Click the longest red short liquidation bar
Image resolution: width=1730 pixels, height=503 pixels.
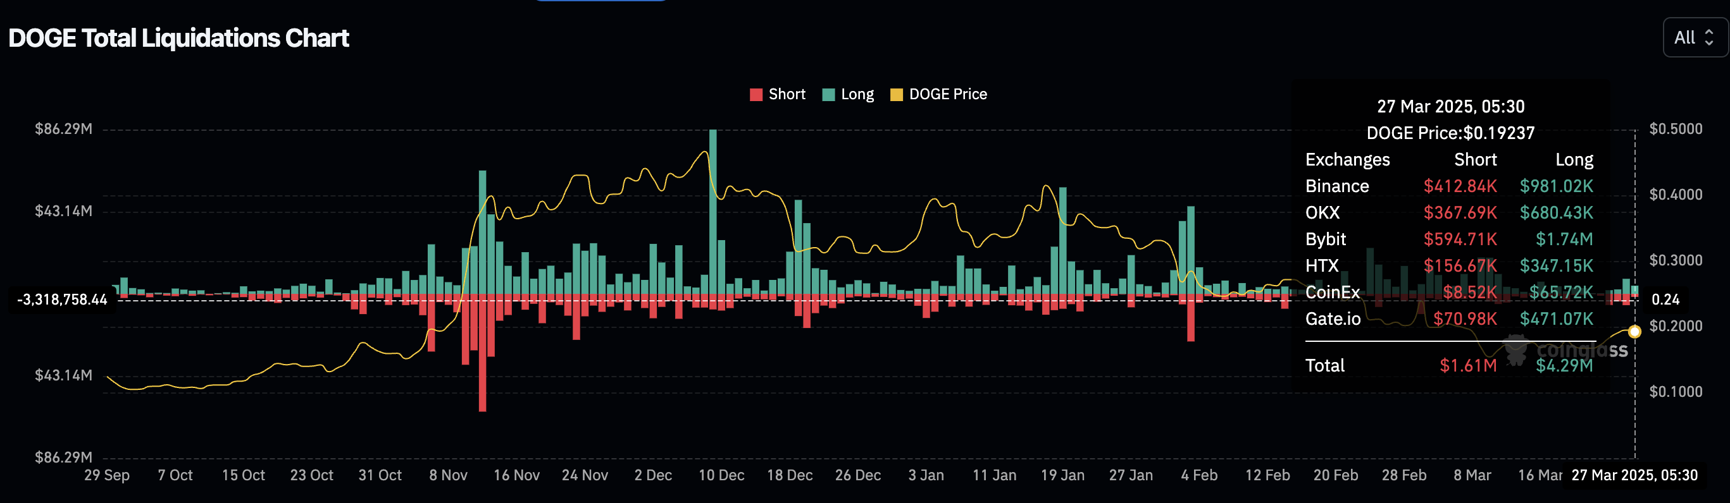coord(482,356)
